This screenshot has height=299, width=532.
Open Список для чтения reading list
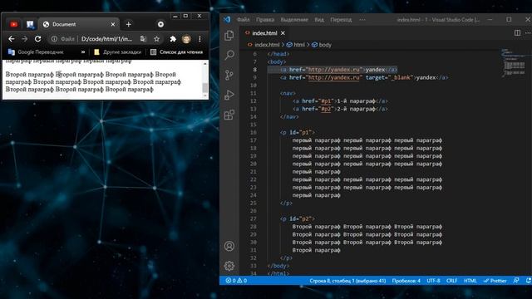click(176, 51)
